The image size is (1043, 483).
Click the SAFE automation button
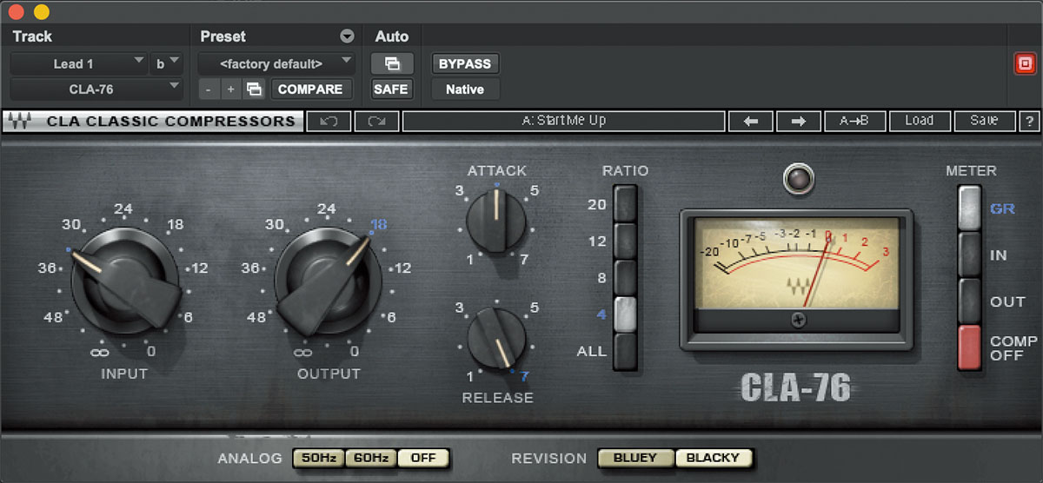(391, 89)
